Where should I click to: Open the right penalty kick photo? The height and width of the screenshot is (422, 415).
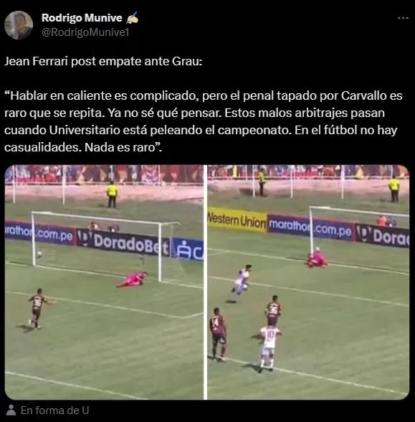pyautogui.click(x=308, y=282)
